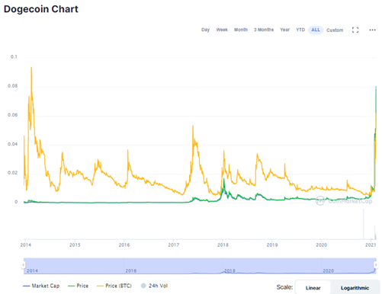
Task: Click the left range slider handle
Action: (x=23, y=265)
